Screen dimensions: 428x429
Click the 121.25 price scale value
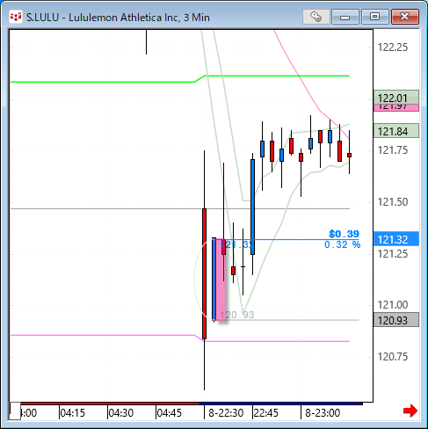393,253
